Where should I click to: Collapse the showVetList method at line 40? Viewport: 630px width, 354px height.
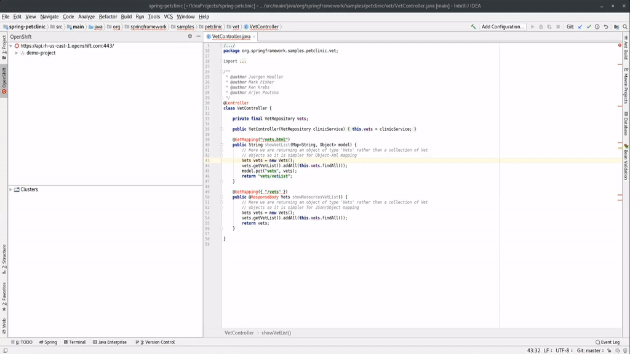(221, 145)
